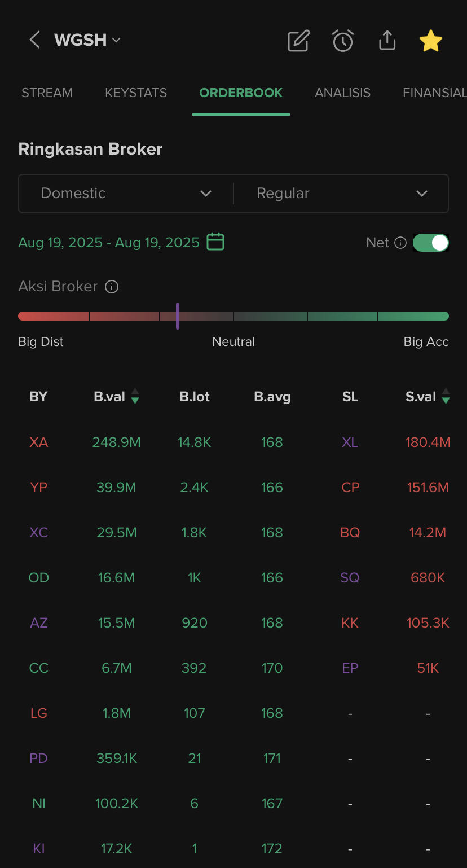
Task: Tap the purple marker on the Aksi Broker bar
Action: 178,316
